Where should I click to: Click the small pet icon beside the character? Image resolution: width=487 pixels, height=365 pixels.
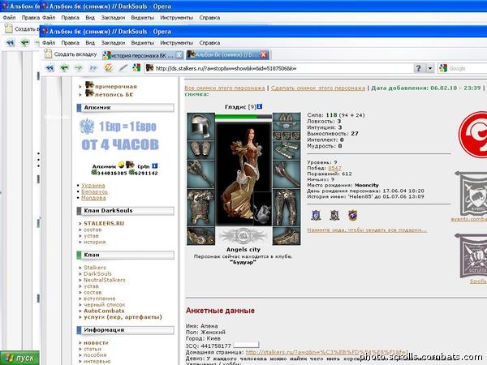click(262, 208)
